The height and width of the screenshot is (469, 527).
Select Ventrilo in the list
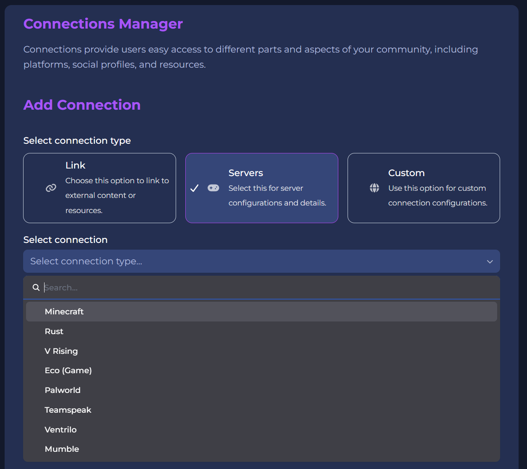[x=61, y=429]
